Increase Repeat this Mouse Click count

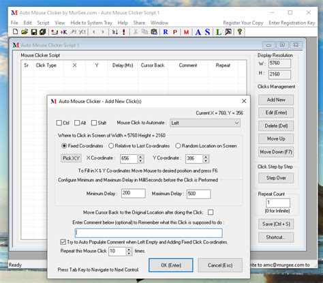click(x=129, y=250)
